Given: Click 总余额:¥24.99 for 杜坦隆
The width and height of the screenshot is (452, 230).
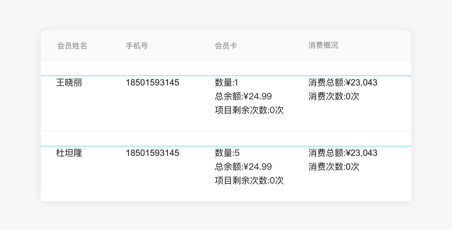Looking at the screenshot, I should point(243,167).
